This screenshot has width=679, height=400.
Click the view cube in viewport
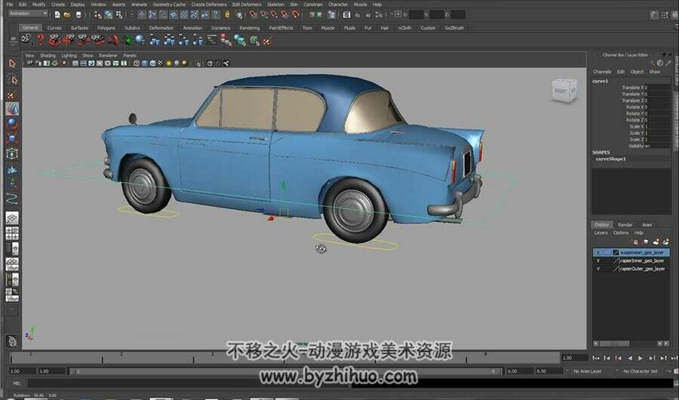coord(564,90)
